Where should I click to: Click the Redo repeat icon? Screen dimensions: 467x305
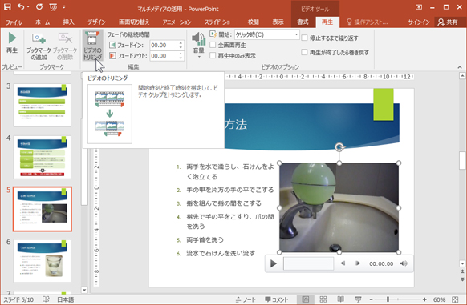(39, 6)
